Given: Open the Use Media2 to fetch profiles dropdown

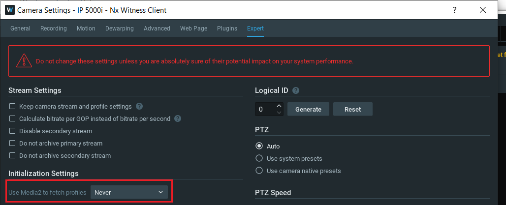Looking at the screenshot, I should point(129,192).
